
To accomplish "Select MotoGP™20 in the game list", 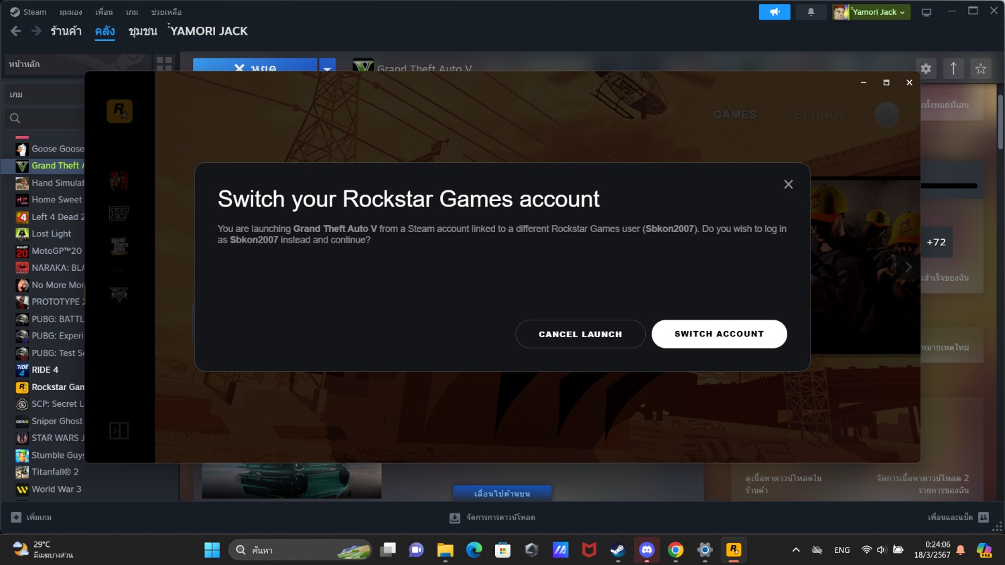I will tap(50, 251).
